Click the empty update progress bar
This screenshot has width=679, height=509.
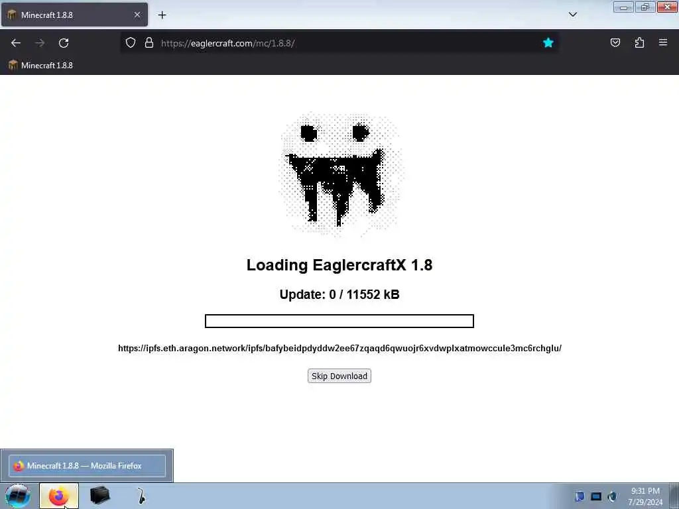tap(339, 321)
